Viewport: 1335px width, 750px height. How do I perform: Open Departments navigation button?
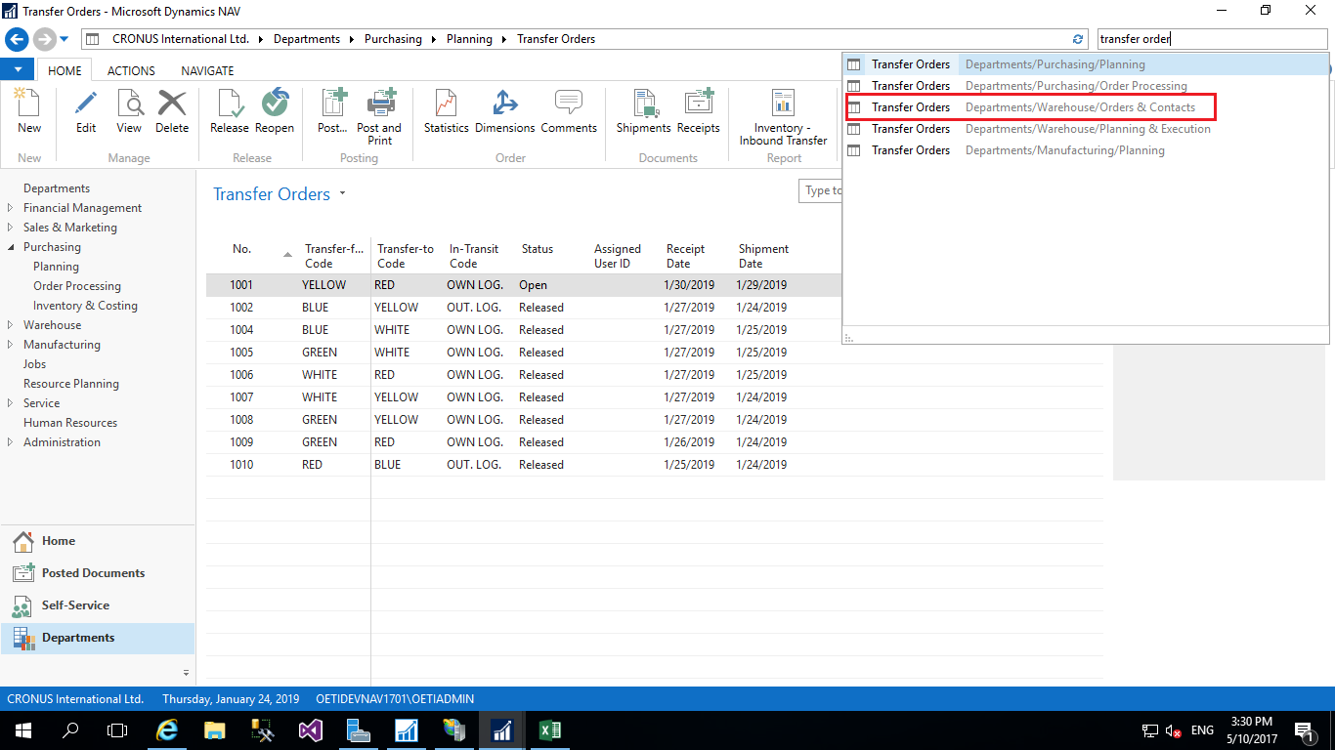click(98, 638)
